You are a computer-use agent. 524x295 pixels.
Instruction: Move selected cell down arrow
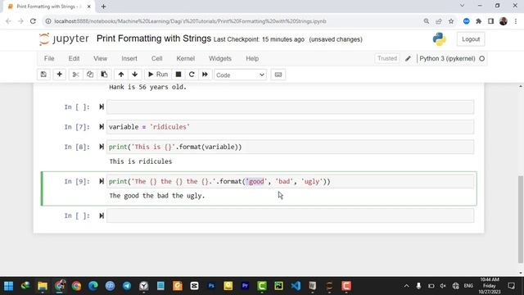coord(134,75)
